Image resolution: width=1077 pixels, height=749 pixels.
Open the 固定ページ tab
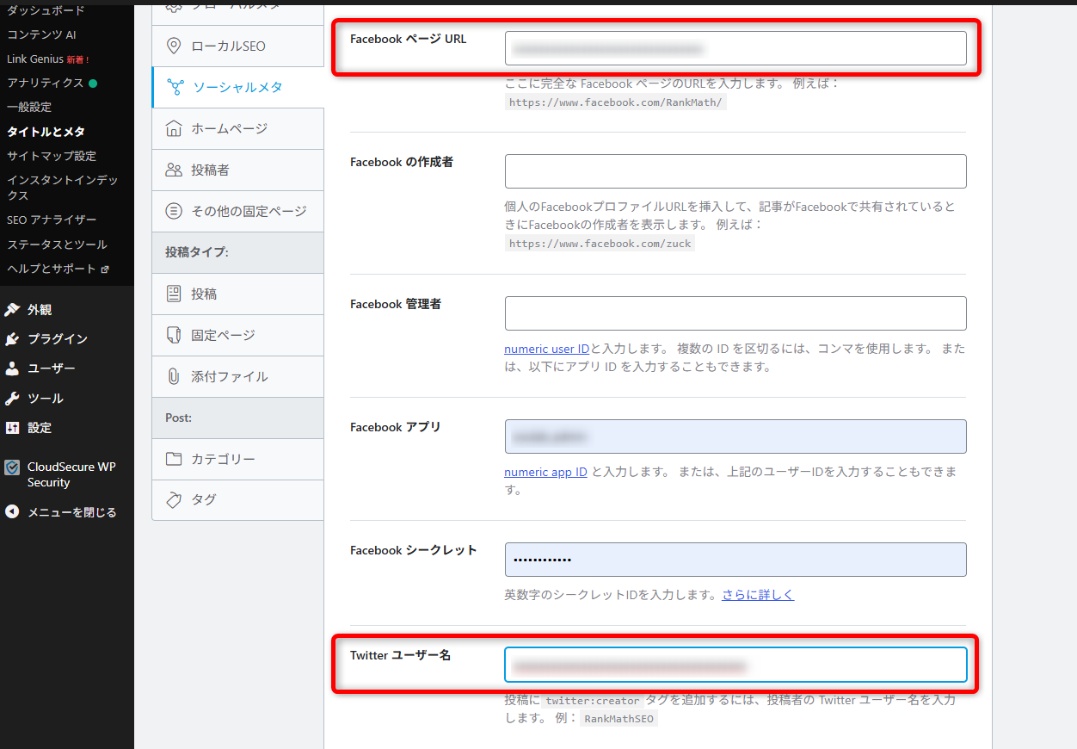(237, 335)
